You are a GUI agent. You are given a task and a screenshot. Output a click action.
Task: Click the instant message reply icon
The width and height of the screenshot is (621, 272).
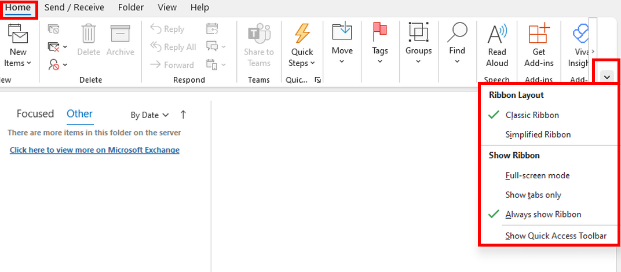(x=212, y=47)
